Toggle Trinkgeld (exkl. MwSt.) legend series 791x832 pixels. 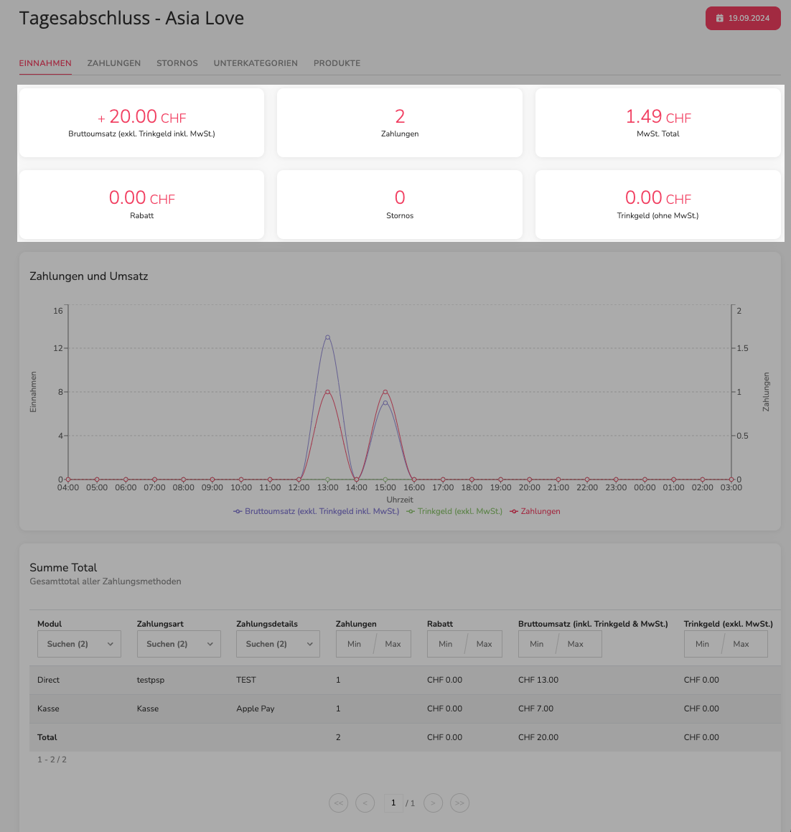click(x=454, y=511)
